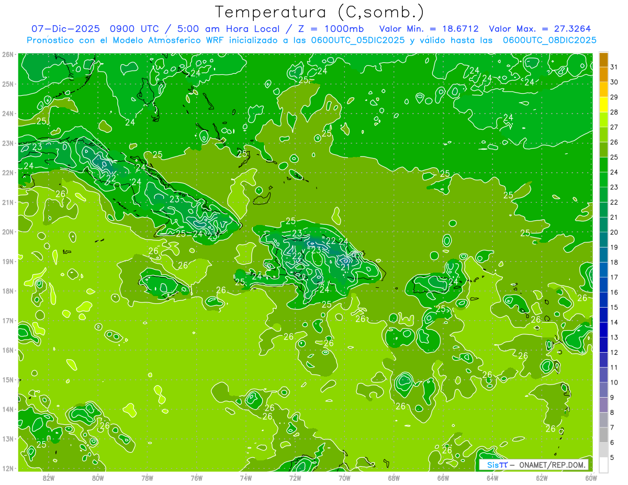Click the "64W" longitude axis label
628x485 pixels.
tap(492, 478)
